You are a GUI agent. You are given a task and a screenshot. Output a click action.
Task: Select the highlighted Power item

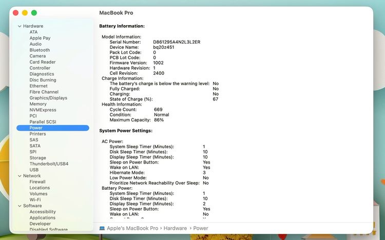tap(53, 128)
